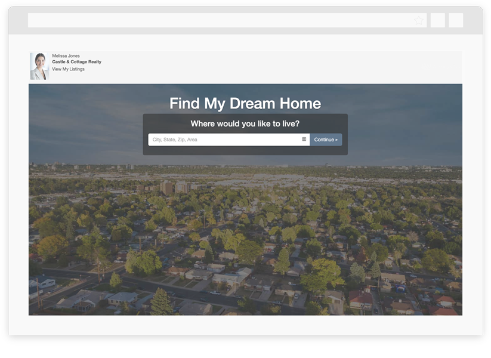
Task: Click the Find My Dream Home heading
Action: (245, 103)
